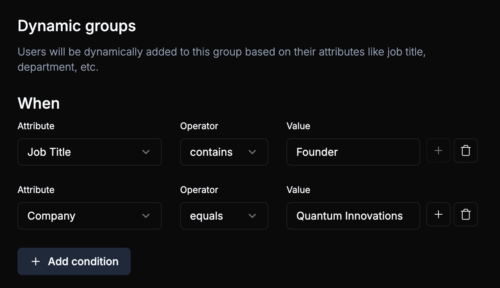Click Attribute label above Job Title

(36, 126)
